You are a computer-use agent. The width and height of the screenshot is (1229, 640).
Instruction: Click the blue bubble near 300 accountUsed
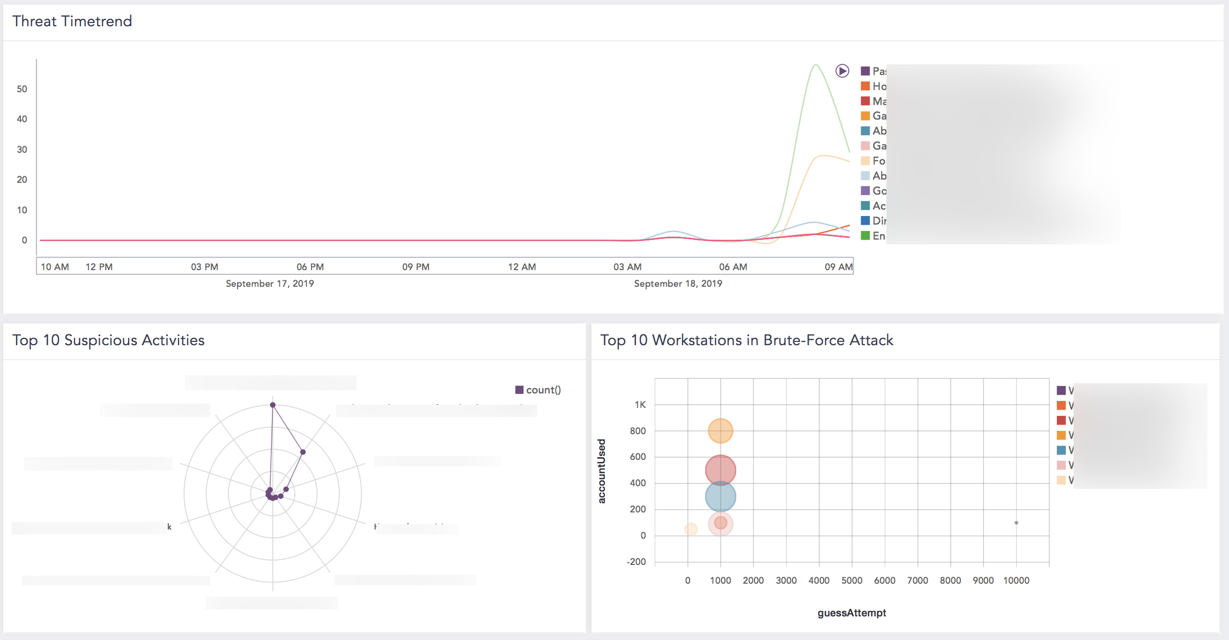pyautogui.click(x=720, y=496)
